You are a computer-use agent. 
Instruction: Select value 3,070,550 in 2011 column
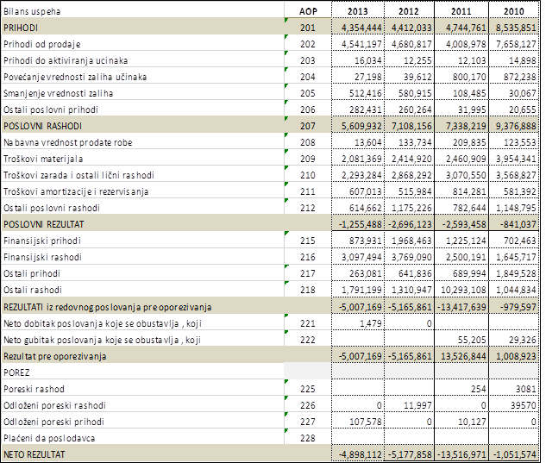click(466, 175)
